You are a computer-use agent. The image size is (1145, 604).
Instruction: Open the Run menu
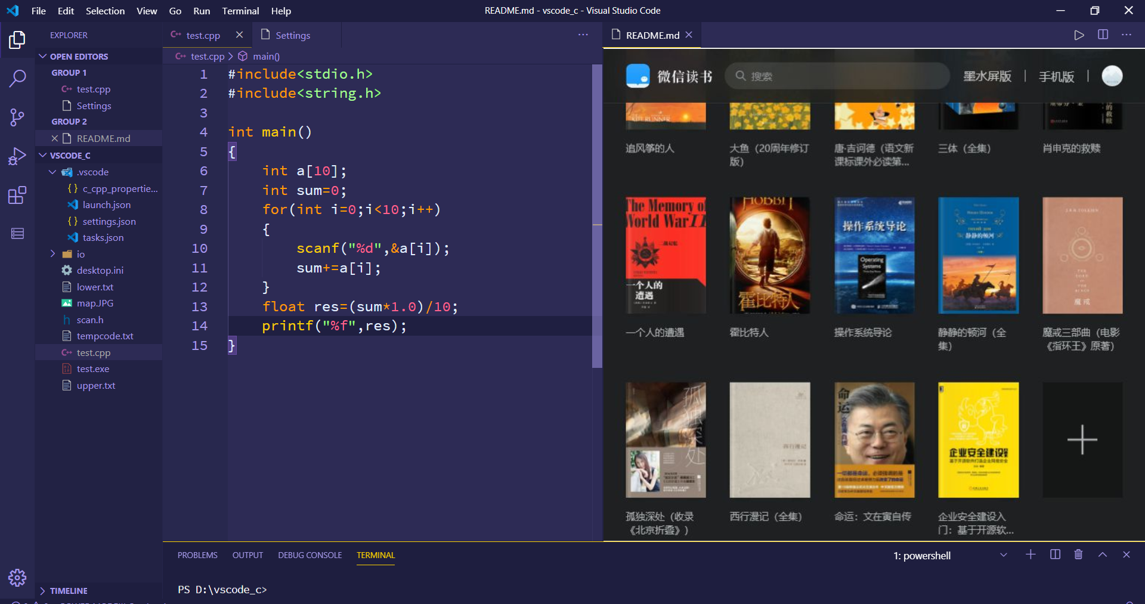pyautogui.click(x=202, y=11)
